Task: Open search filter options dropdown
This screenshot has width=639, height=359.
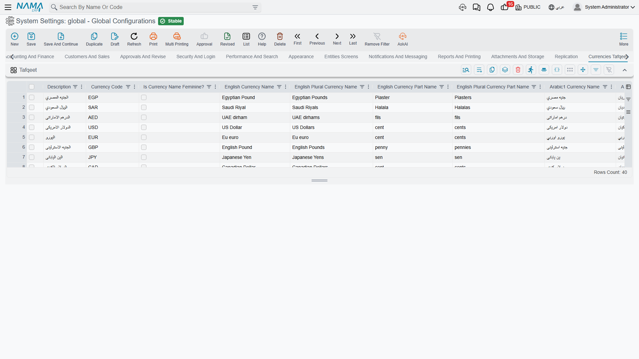Action: tap(255, 7)
